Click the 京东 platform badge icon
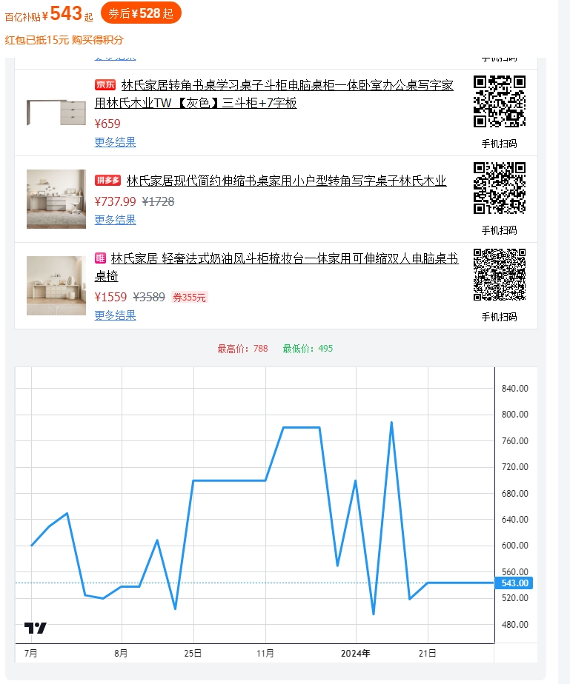The height and width of the screenshot is (684, 570). point(105,84)
